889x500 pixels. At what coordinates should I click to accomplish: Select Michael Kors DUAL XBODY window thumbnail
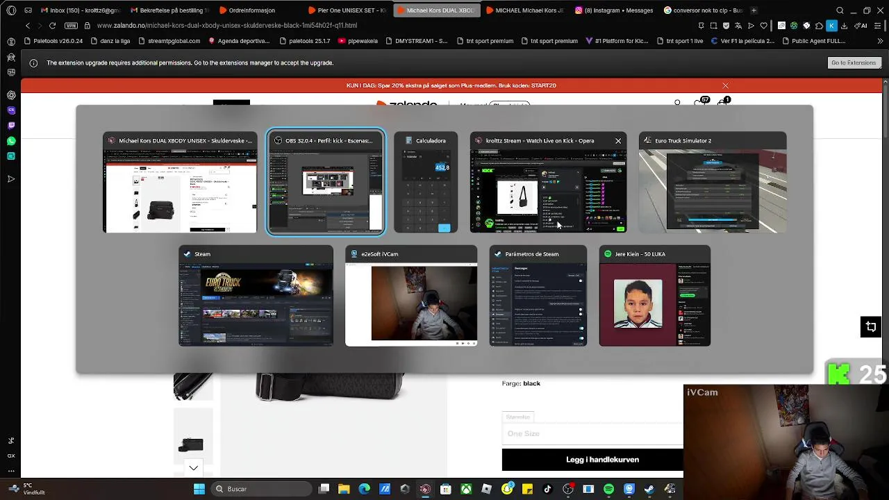(180, 182)
